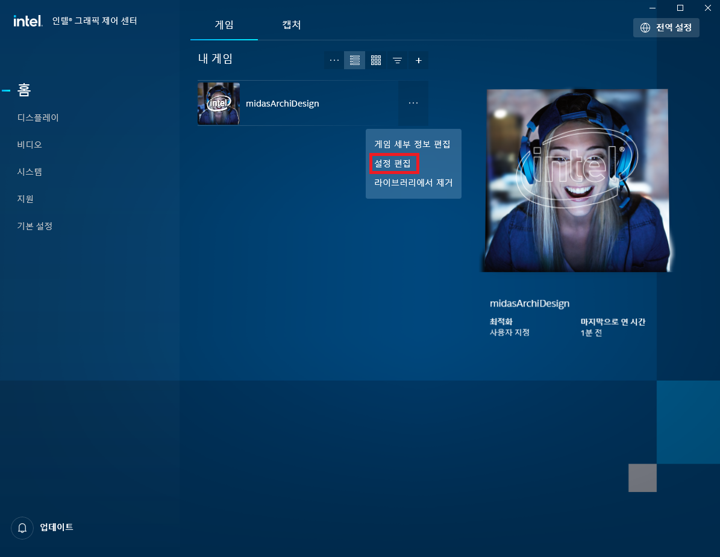Click the 최적화 label

point(501,321)
